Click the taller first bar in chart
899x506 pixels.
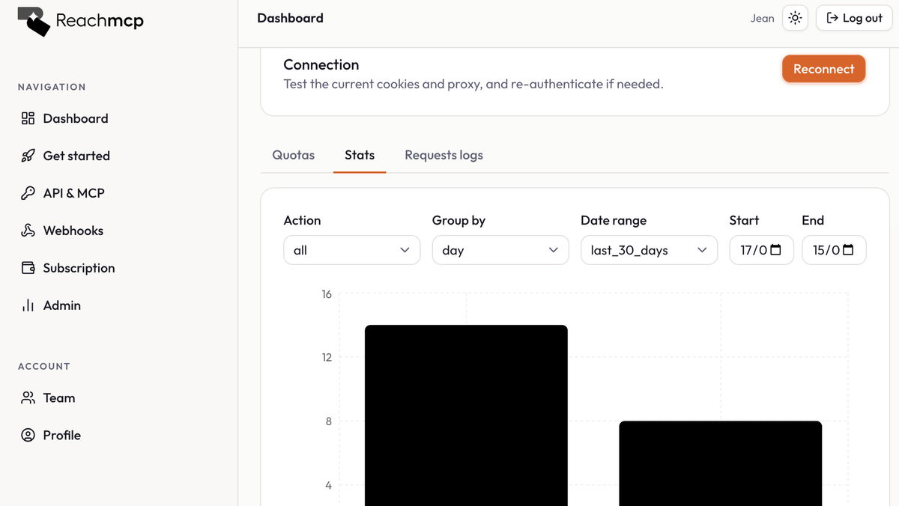click(x=466, y=415)
